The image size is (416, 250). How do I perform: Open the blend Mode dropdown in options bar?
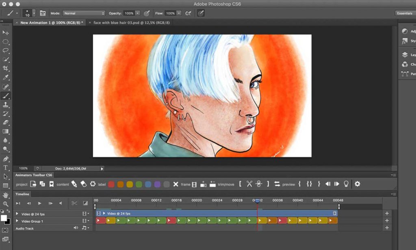(83, 13)
